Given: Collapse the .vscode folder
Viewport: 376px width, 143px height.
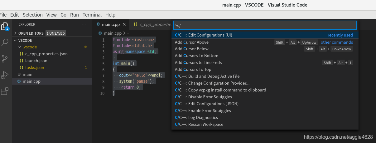Looking at the screenshot, I should pos(19,47).
